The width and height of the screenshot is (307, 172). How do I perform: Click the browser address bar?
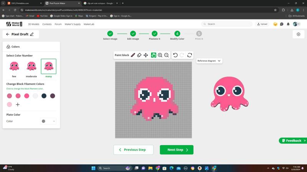click(147, 10)
